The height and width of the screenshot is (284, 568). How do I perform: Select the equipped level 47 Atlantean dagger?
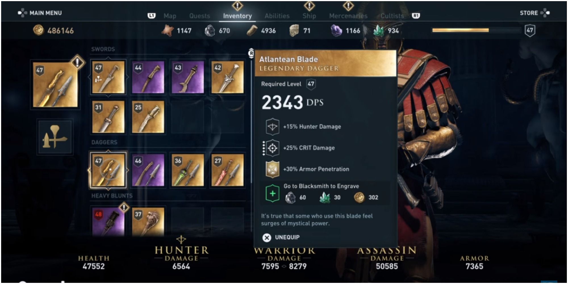(108, 170)
